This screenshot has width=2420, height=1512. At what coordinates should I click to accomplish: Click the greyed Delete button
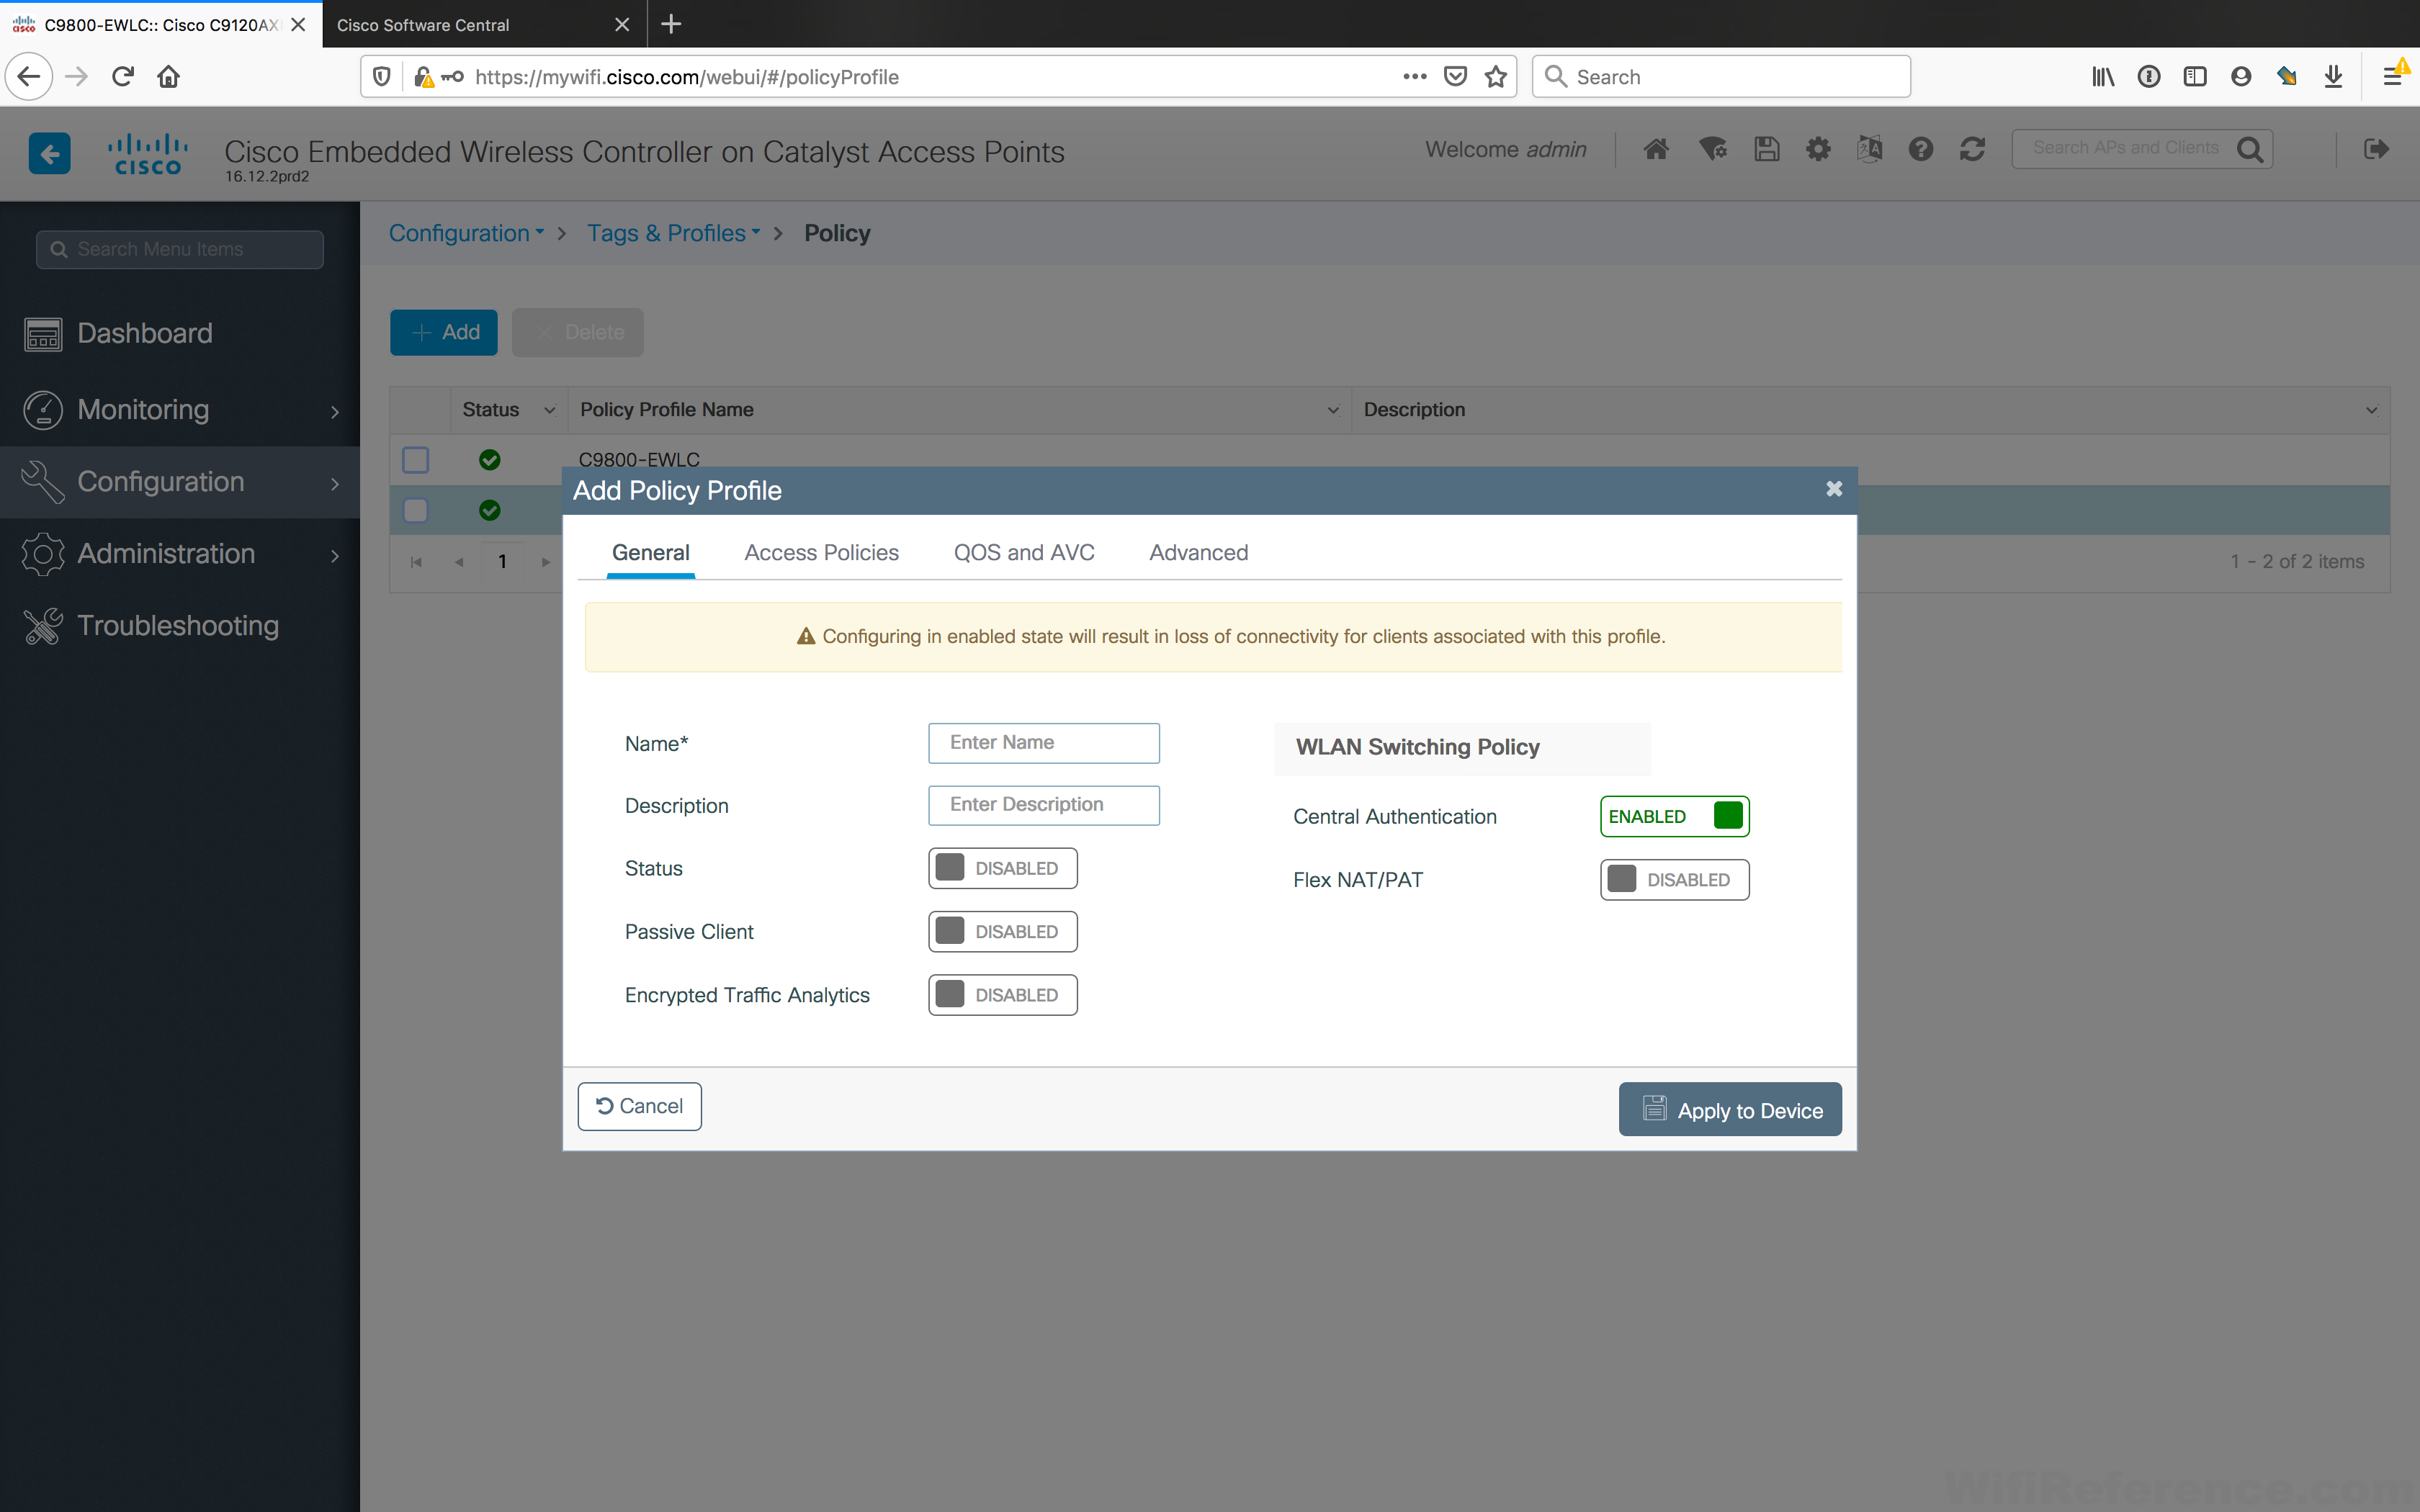point(577,332)
